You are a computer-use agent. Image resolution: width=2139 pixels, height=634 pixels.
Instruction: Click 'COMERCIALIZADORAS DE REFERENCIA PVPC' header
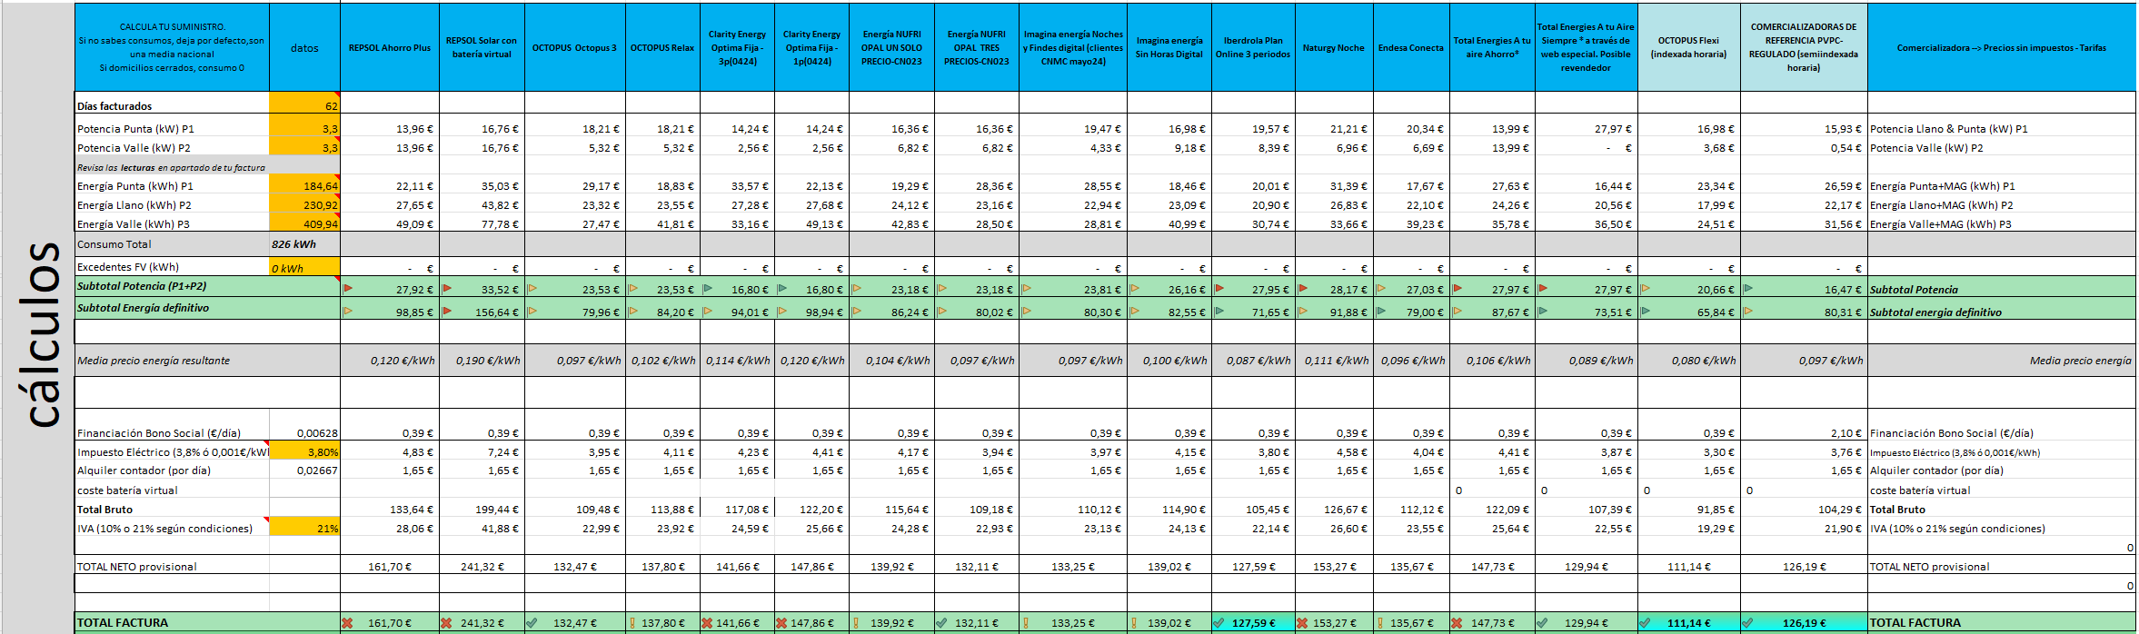click(1804, 47)
